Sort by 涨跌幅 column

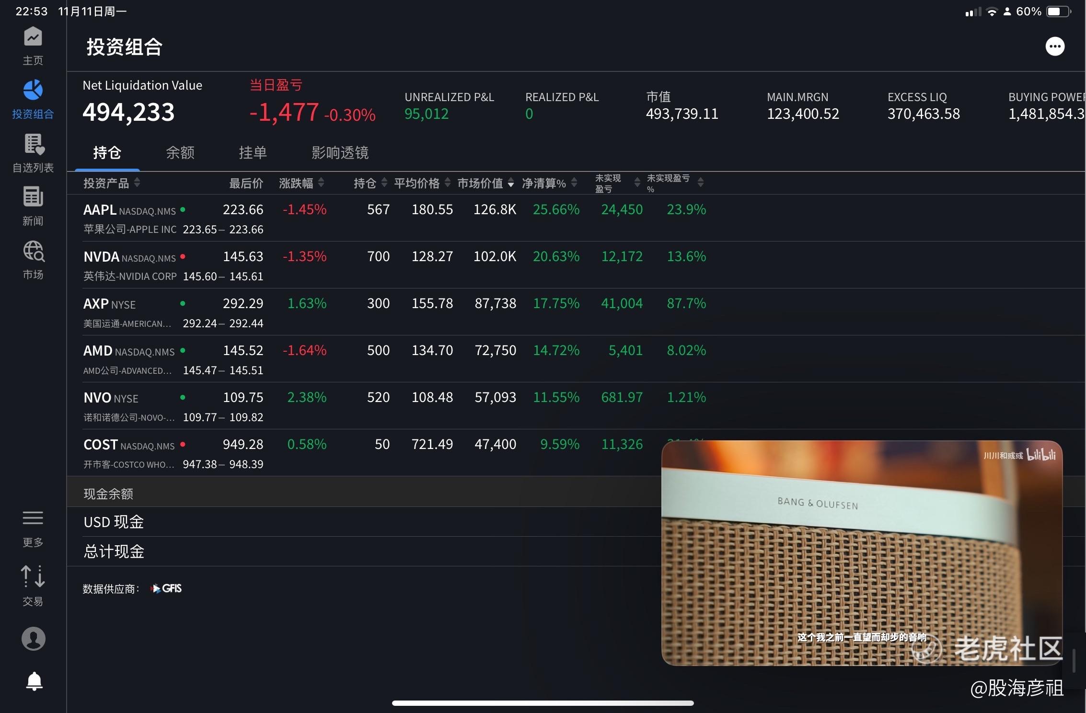(301, 183)
